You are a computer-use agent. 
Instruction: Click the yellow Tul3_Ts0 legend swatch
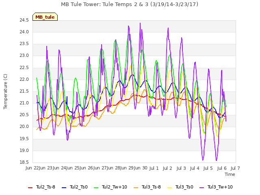(170, 187)
